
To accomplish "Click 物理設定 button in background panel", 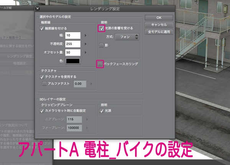I will click(x=17, y=64).
